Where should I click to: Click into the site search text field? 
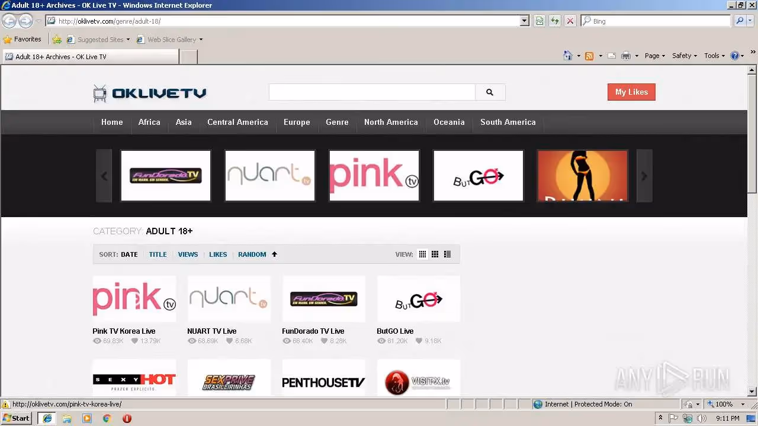coord(372,92)
